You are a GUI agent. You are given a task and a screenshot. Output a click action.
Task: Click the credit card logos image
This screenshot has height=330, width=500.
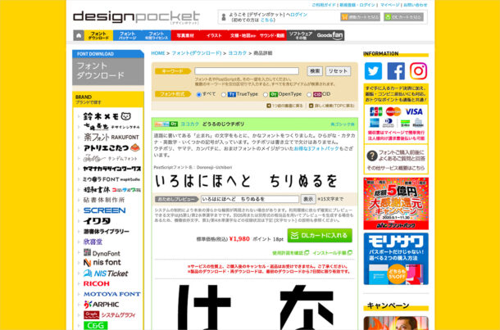396,116
